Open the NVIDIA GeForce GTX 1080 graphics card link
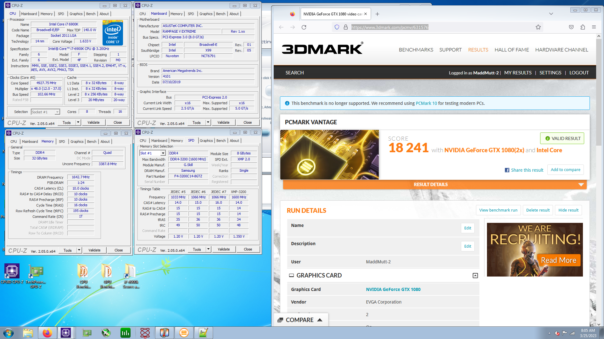The image size is (604, 339). point(393,289)
